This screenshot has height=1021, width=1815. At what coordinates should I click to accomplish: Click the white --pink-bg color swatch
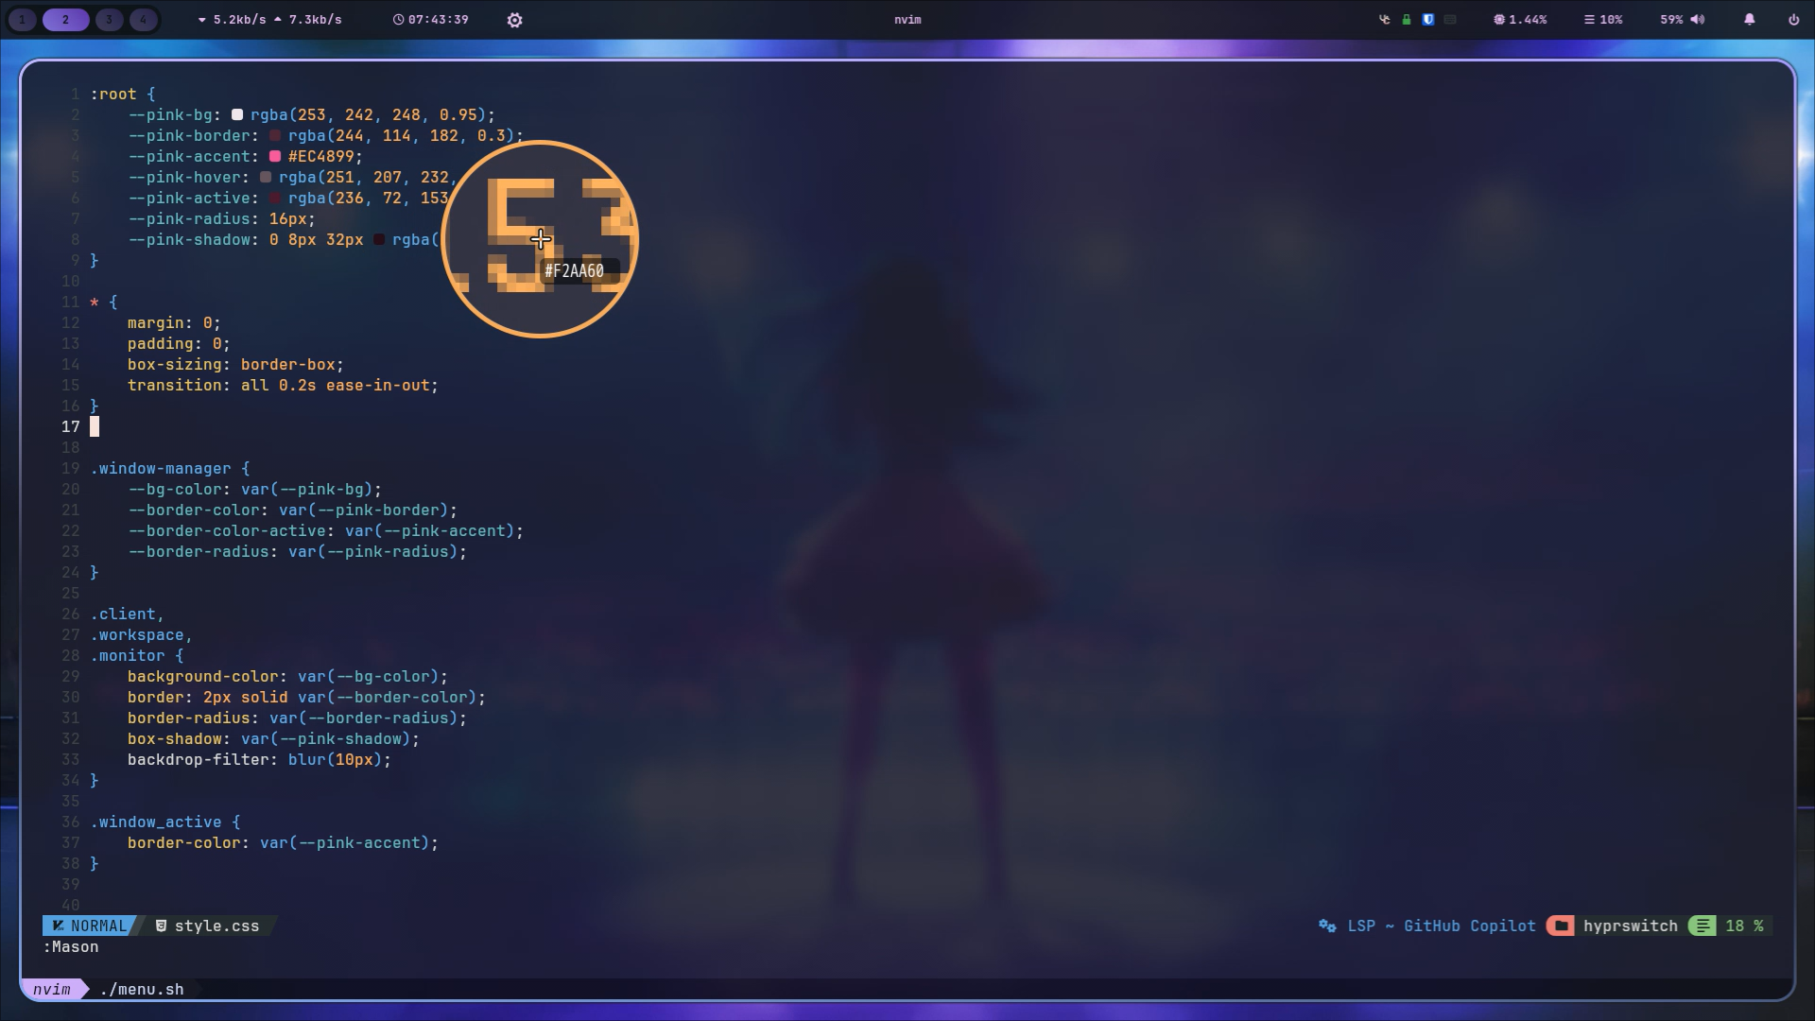coord(237,114)
